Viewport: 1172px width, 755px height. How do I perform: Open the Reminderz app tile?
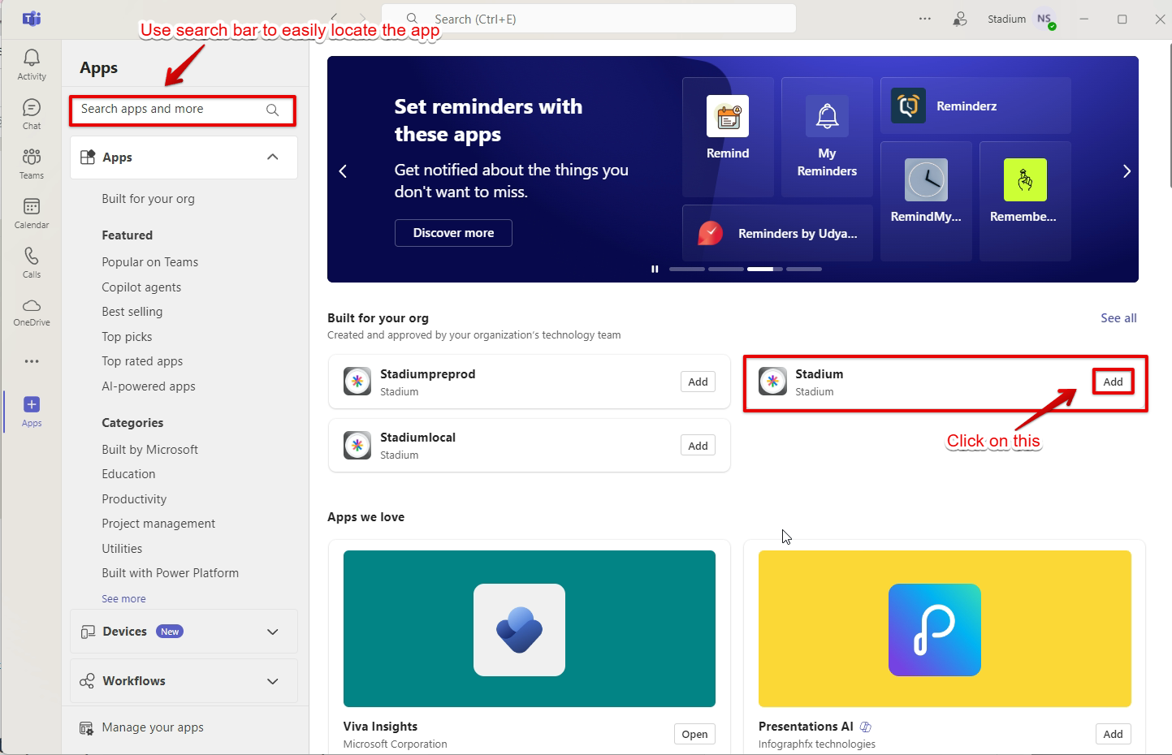tap(975, 106)
